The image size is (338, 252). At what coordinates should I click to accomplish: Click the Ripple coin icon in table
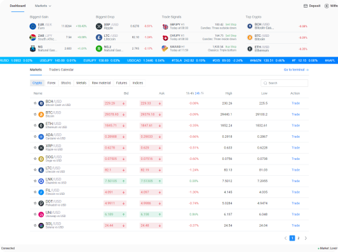point(41,148)
